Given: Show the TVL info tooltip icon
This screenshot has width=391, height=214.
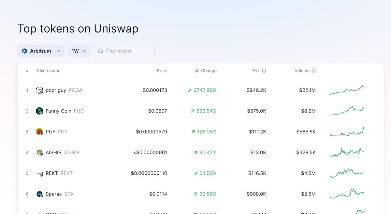Looking at the screenshot, I should click(264, 71).
